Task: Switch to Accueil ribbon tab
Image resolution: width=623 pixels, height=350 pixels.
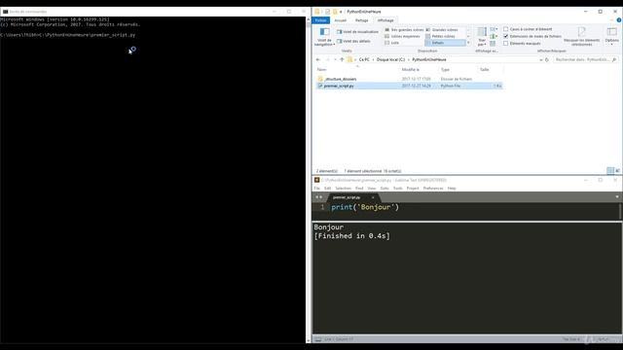Action: (340, 20)
